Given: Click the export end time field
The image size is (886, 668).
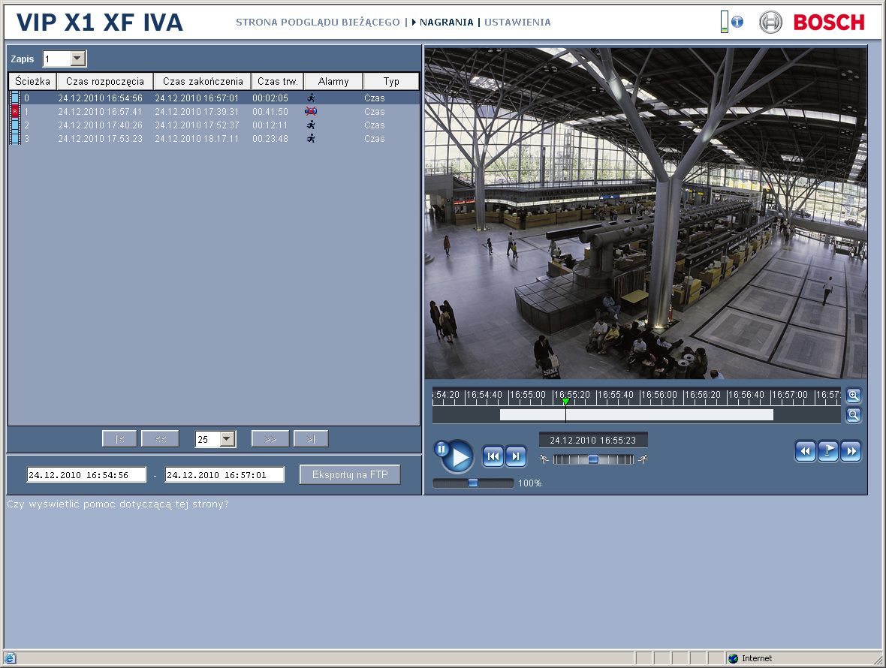Looking at the screenshot, I should point(225,475).
